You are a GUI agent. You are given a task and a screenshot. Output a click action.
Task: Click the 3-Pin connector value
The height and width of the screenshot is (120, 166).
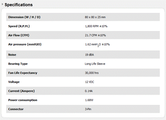click(88, 109)
